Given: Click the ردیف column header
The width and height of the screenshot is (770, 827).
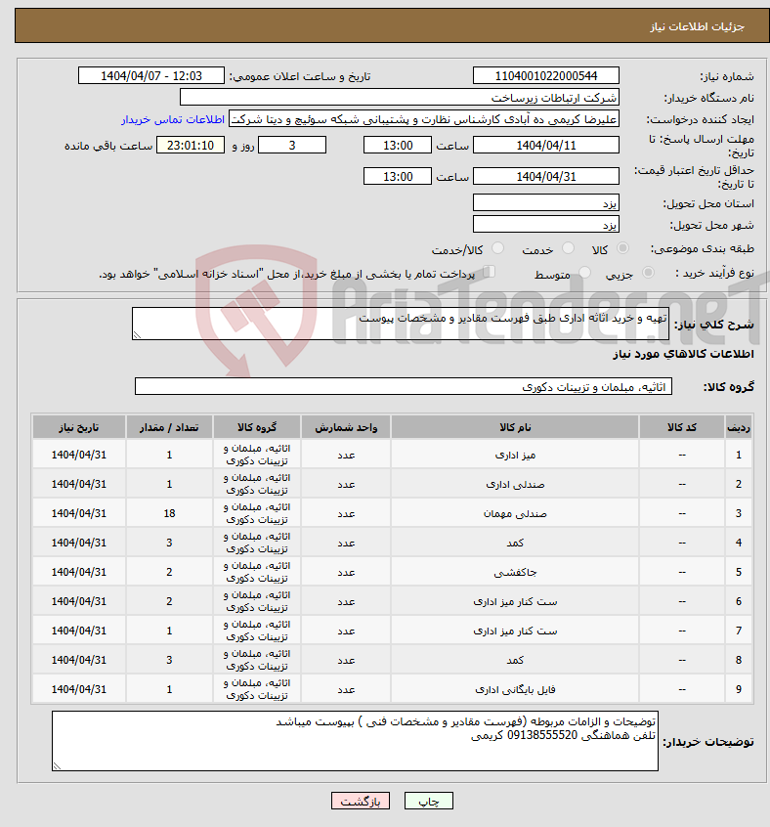Looking at the screenshot, I should [739, 427].
